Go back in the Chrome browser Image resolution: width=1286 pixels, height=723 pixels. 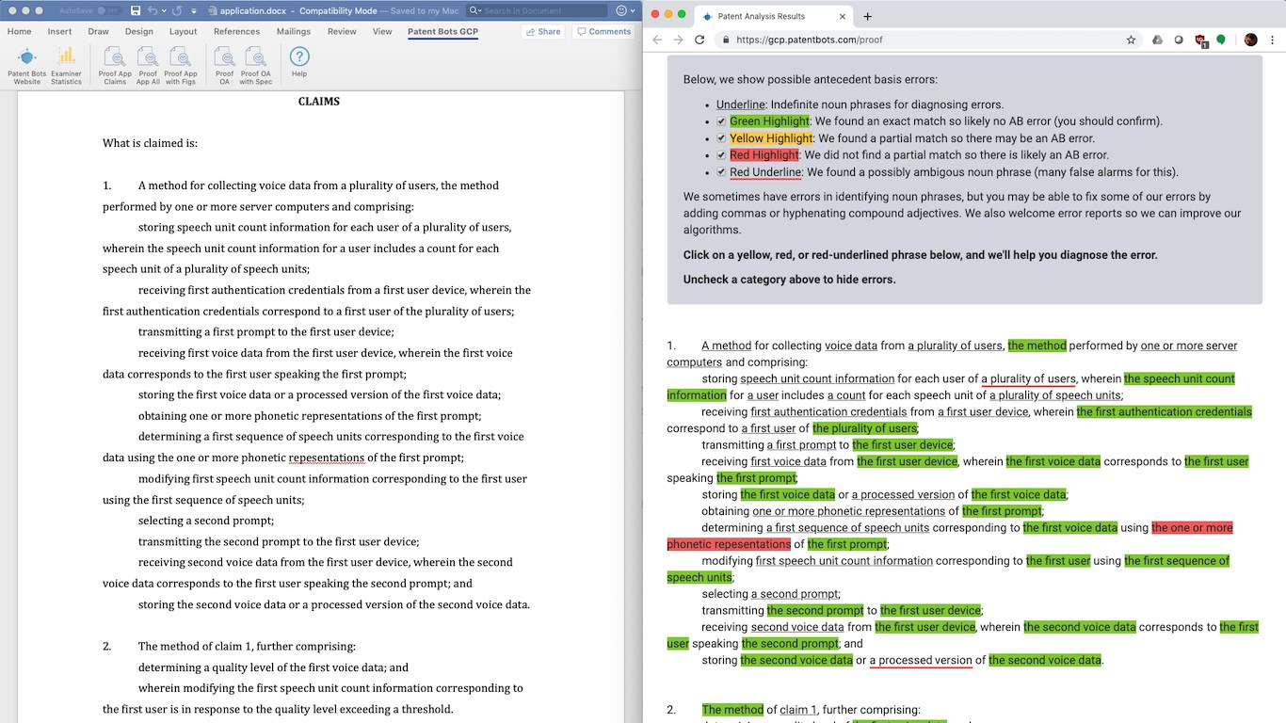click(657, 40)
